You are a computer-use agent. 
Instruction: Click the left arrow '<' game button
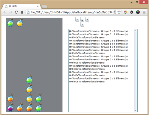[77, 19]
